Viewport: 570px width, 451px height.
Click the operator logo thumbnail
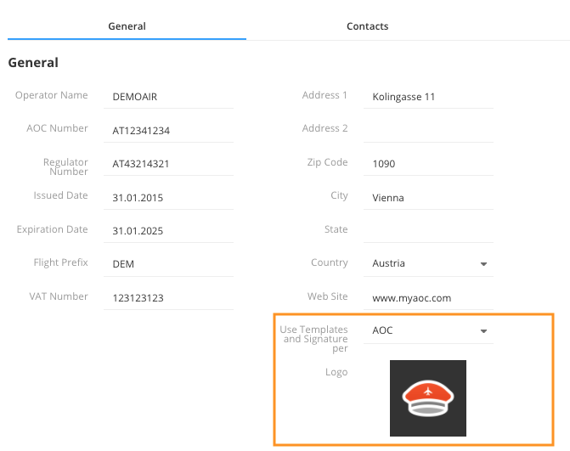pos(428,398)
